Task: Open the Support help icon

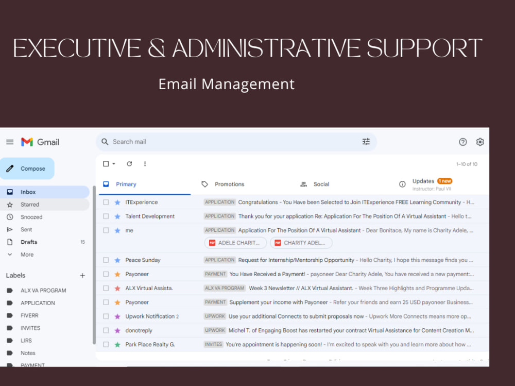Action: (x=463, y=142)
